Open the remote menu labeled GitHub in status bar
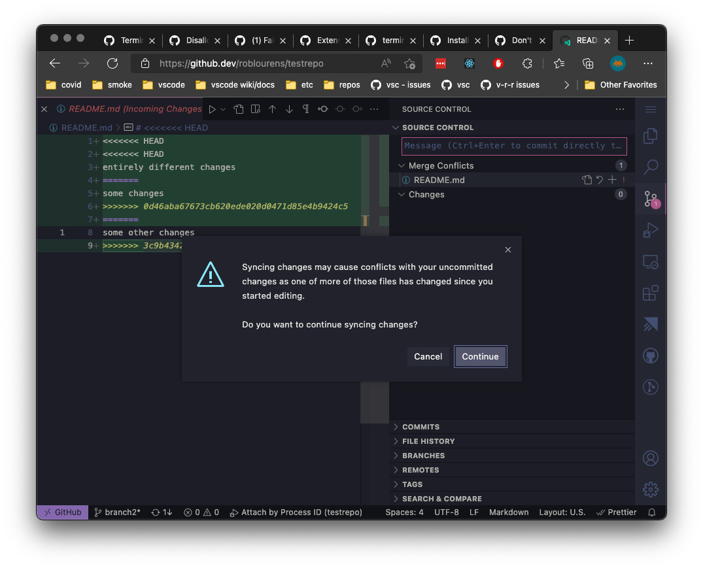 click(x=62, y=512)
